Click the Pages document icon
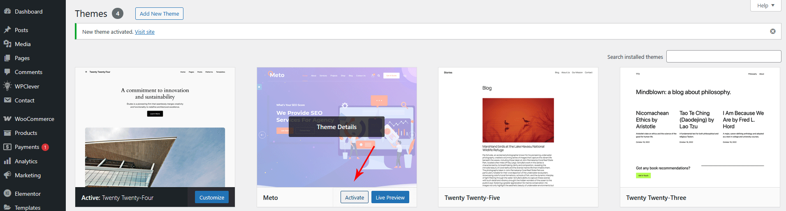 pos(7,58)
